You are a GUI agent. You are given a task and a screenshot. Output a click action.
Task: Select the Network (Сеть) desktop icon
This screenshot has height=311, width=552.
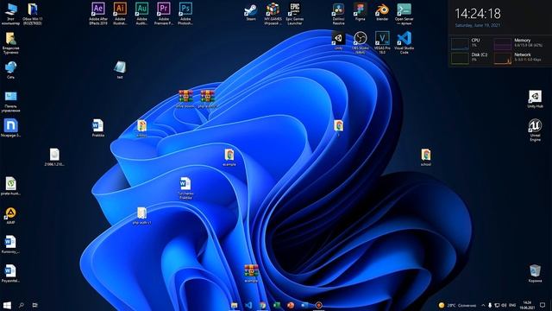(10, 70)
